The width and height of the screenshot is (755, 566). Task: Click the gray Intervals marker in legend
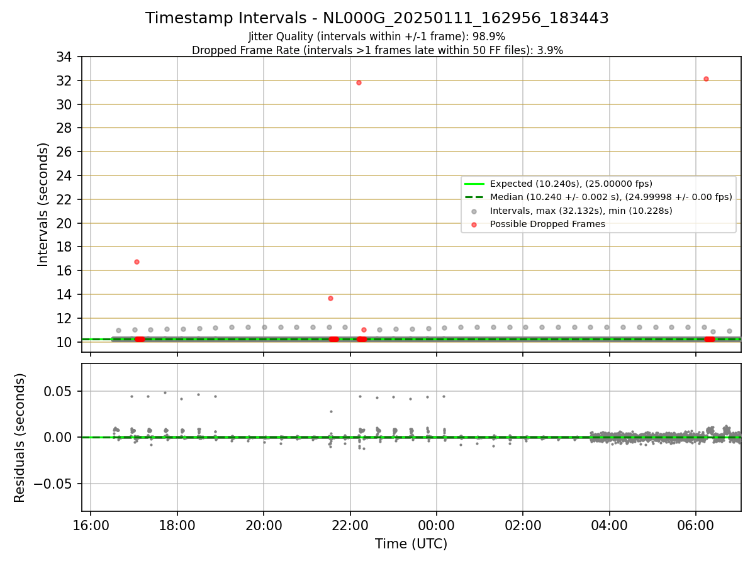pos(474,211)
